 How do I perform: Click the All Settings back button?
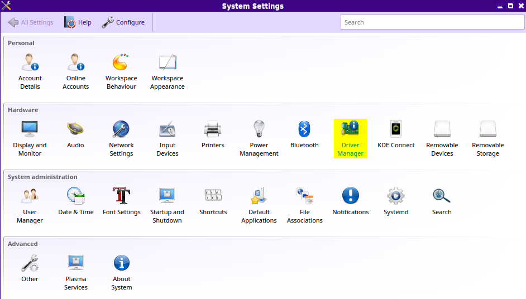coord(31,22)
